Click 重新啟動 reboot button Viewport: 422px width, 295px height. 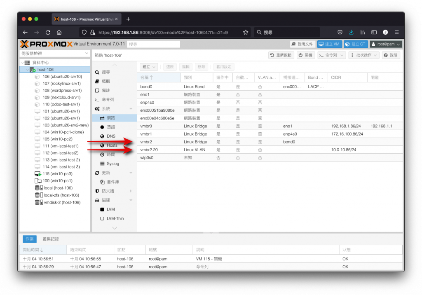coord(281,55)
